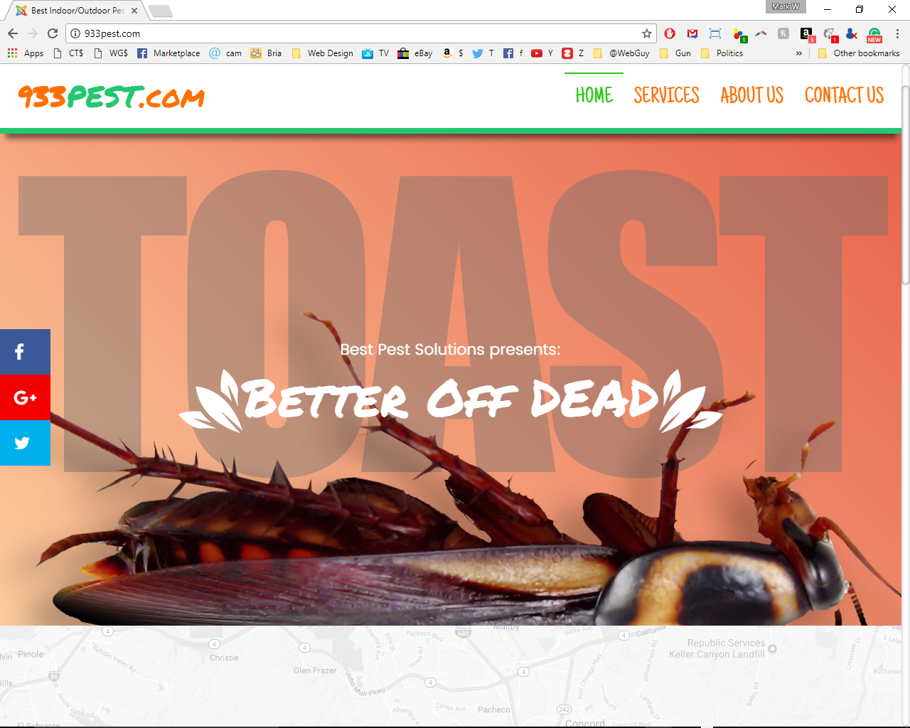Go to the HOME nav menu item
910x728 pixels.
tap(594, 95)
